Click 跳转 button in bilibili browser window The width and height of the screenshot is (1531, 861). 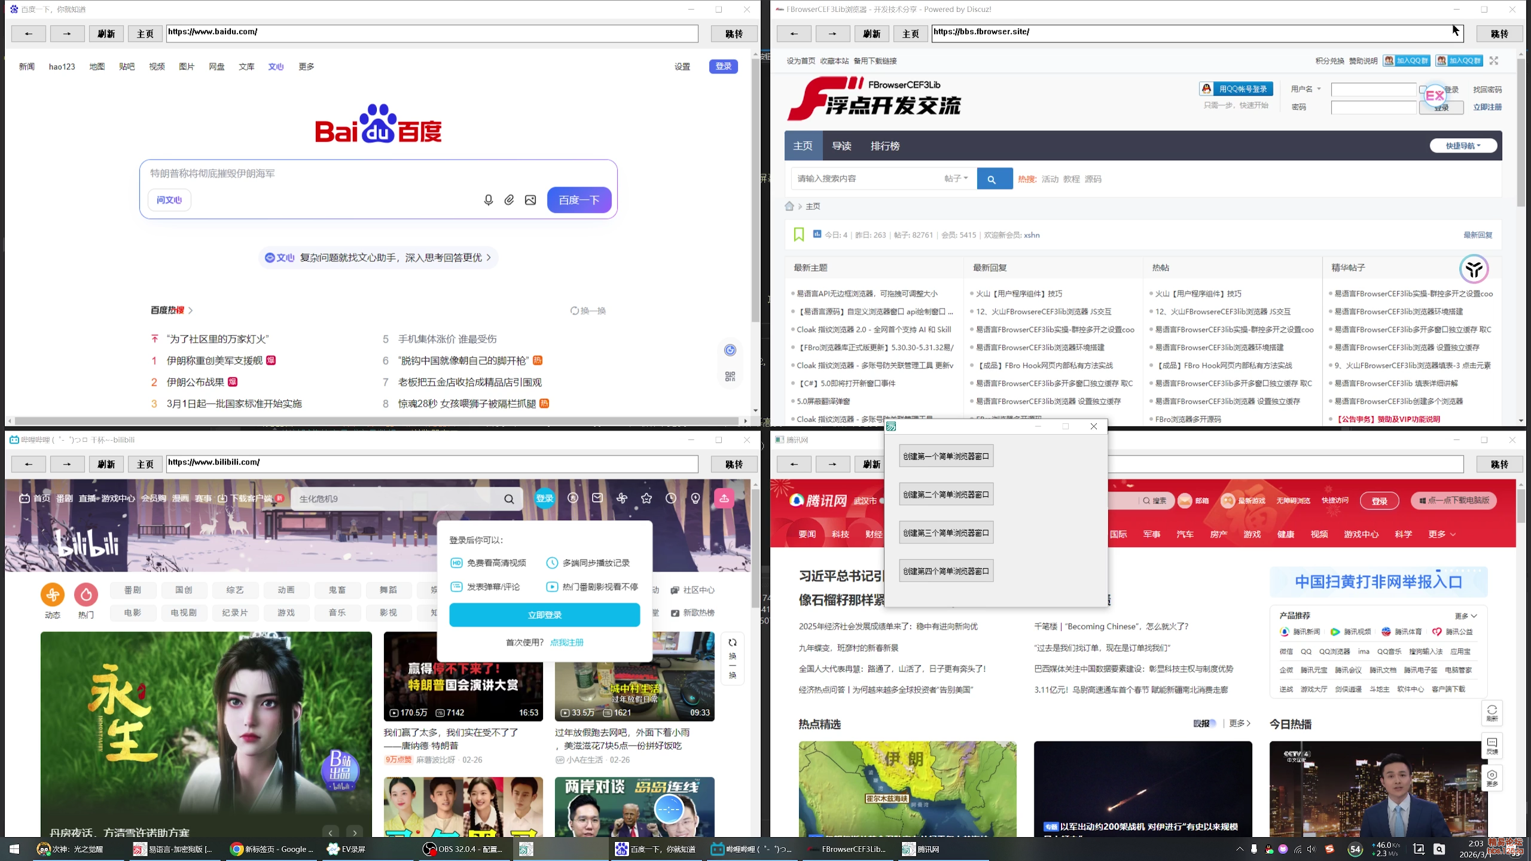(734, 464)
